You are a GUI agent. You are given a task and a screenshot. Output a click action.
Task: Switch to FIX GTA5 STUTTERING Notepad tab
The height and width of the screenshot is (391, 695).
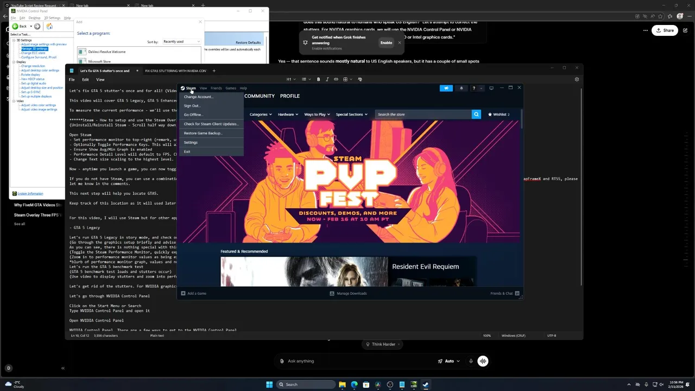[x=175, y=71]
